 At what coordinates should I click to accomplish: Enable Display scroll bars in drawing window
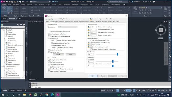coord(49,32)
